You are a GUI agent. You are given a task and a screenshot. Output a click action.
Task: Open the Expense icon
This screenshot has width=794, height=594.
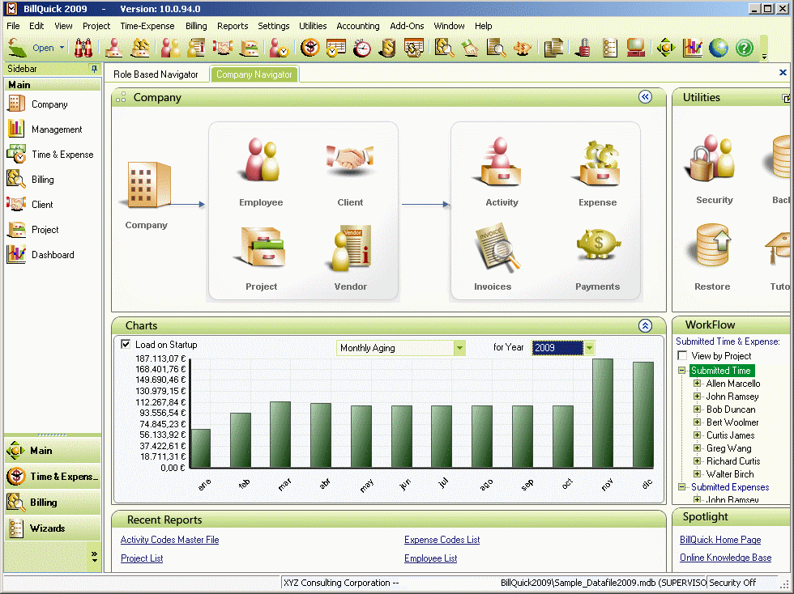(598, 163)
